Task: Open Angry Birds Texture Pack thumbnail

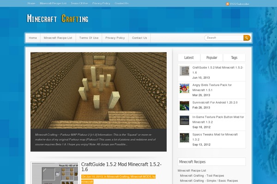Action: coord(184,88)
